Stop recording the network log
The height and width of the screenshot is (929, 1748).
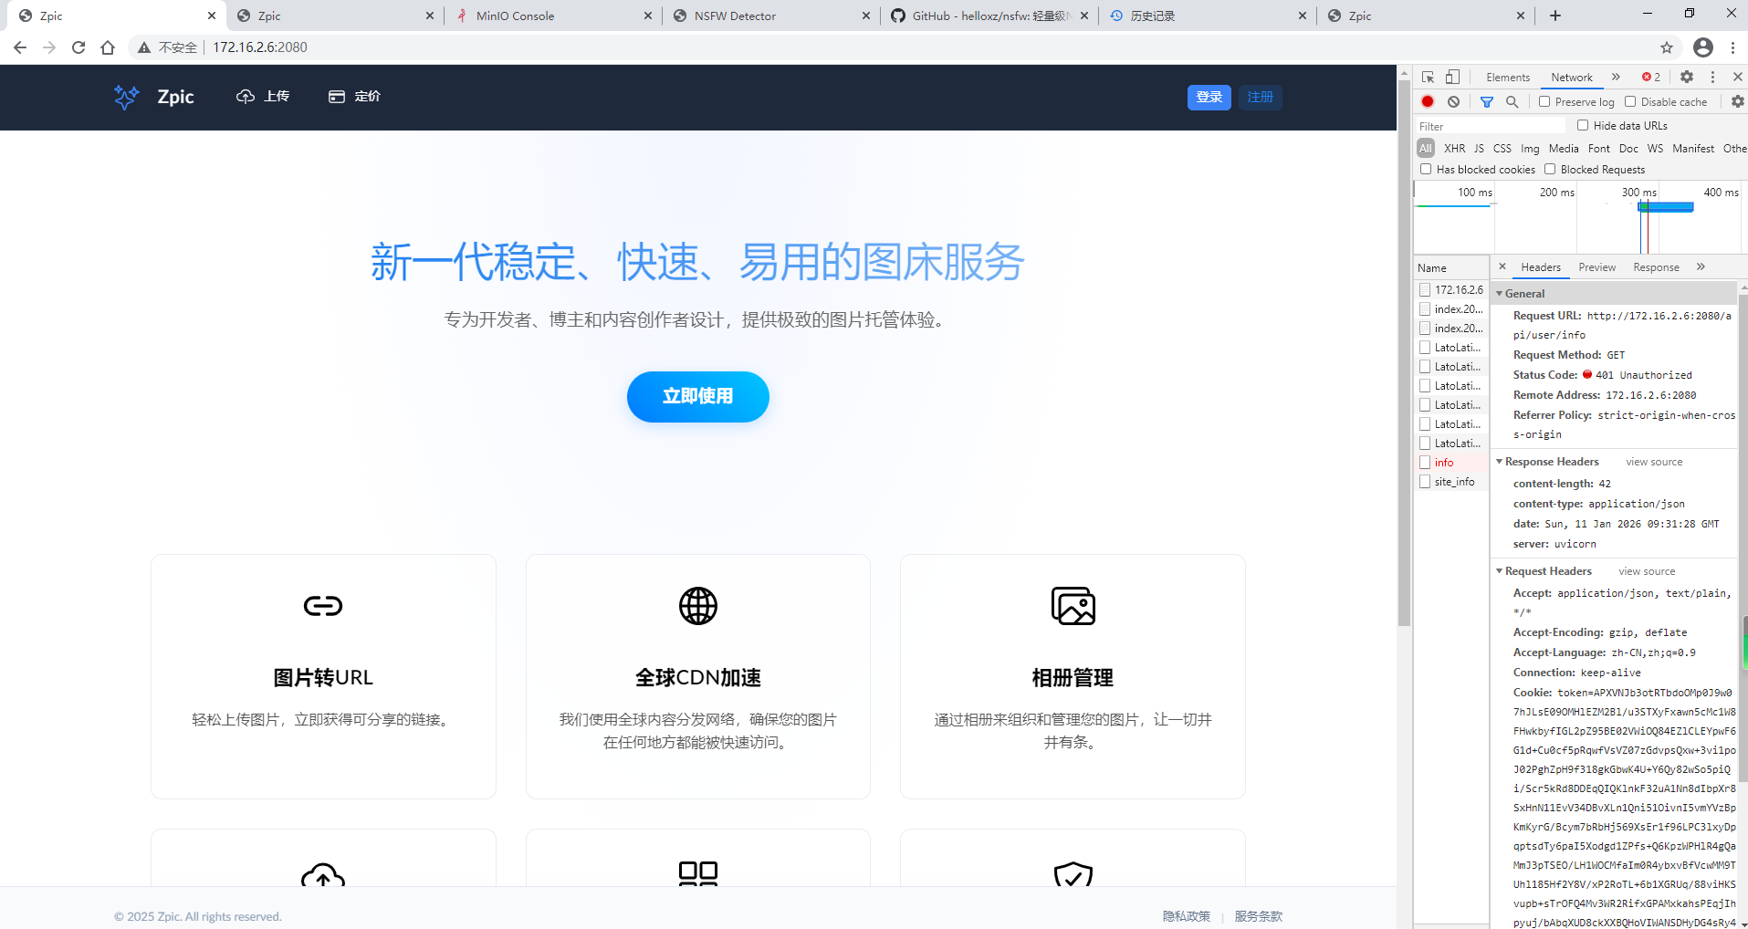(1428, 101)
